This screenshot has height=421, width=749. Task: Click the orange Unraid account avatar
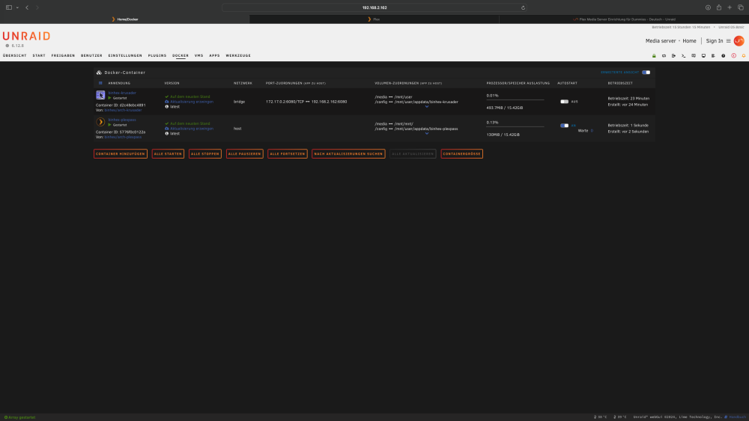pos(739,41)
